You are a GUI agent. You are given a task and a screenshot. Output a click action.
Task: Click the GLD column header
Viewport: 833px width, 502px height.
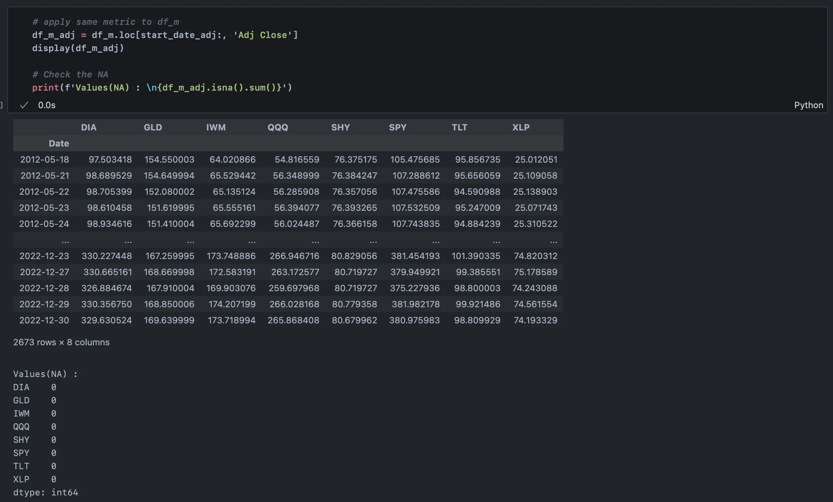pos(153,128)
